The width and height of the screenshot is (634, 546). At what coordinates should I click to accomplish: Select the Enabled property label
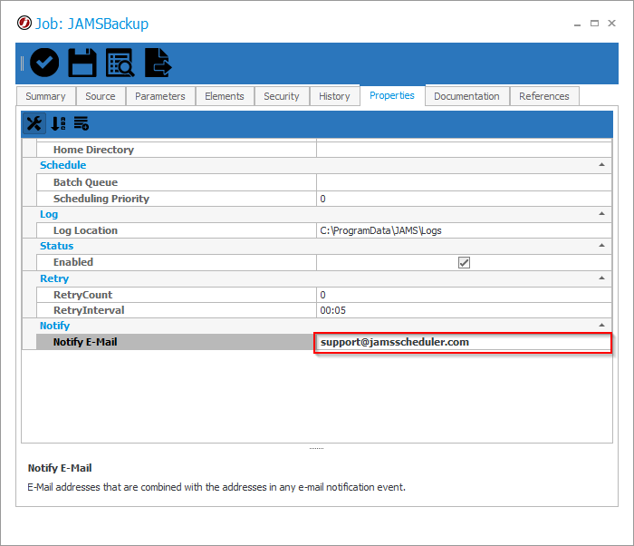(x=73, y=262)
